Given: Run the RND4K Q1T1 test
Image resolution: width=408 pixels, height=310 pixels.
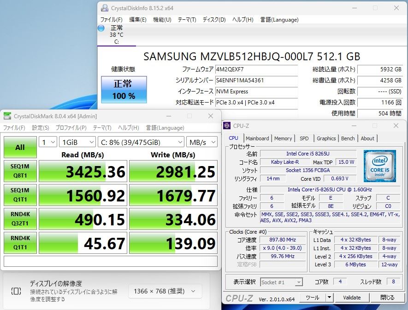Looking at the screenshot, I should coord(20,243).
